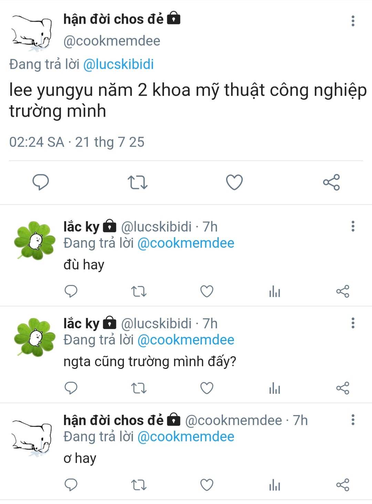Like the main tweet about lee yungyu

click(234, 182)
